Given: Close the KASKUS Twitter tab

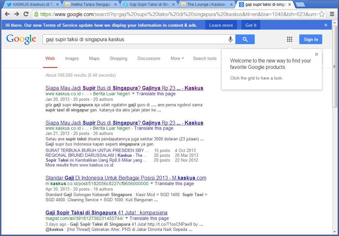Looking at the screenshot, I should [57, 4].
